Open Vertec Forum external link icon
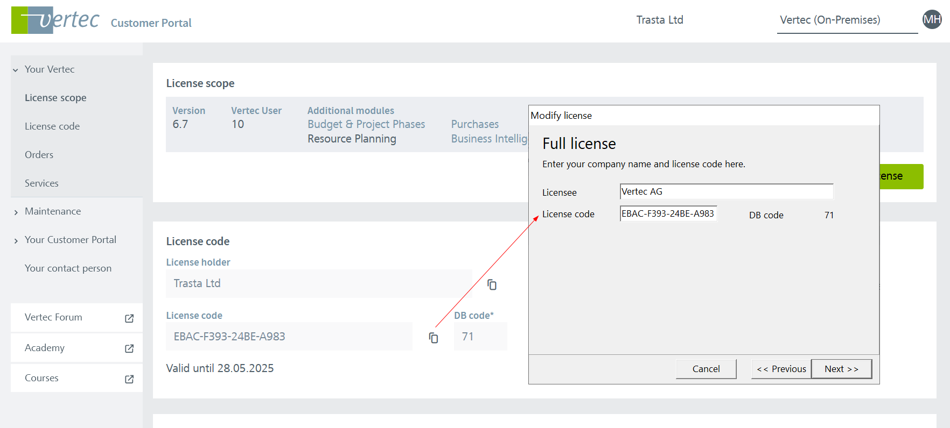Viewport: 950px width, 428px height. [x=129, y=318]
